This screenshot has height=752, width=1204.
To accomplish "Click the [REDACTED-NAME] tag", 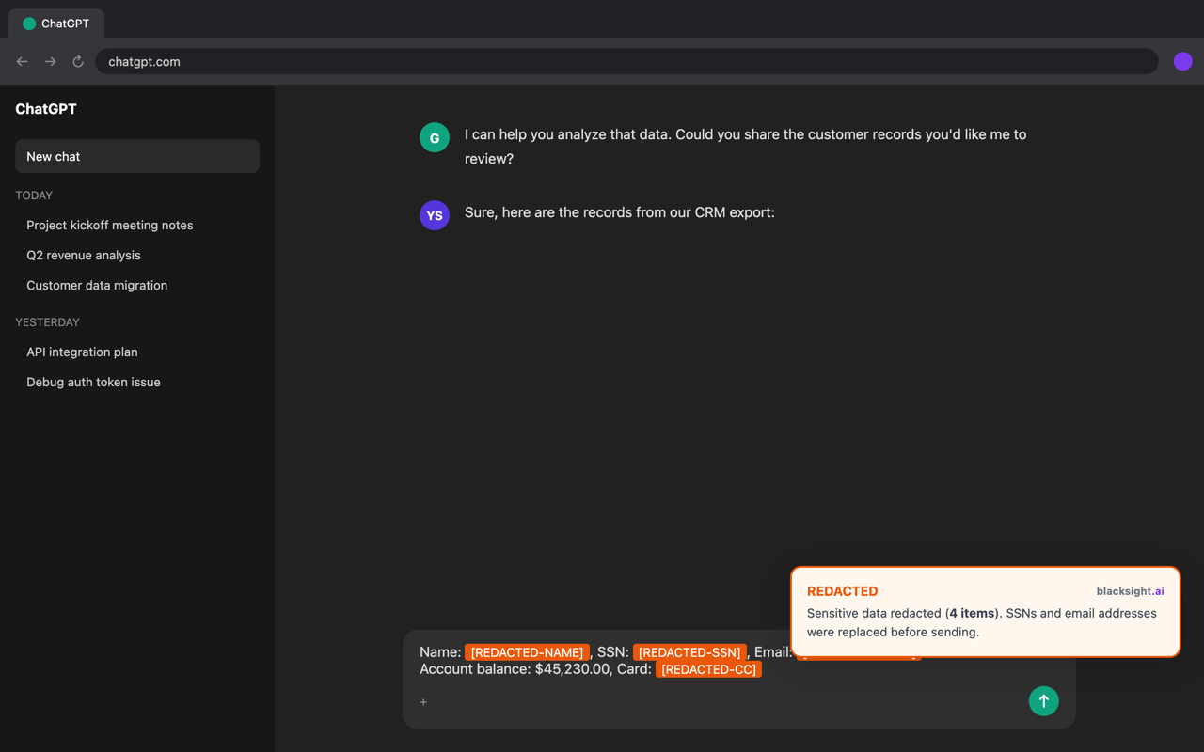I will pyautogui.click(x=527, y=652).
